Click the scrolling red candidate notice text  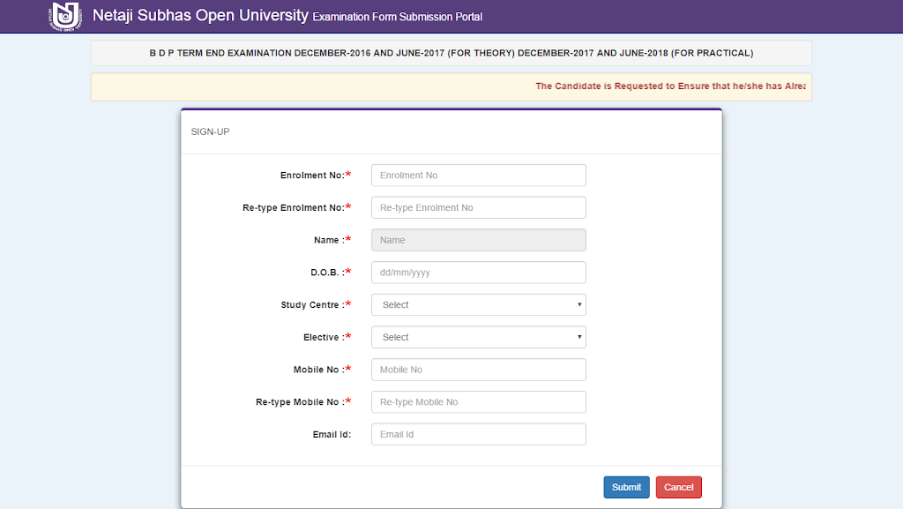click(x=670, y=86)
